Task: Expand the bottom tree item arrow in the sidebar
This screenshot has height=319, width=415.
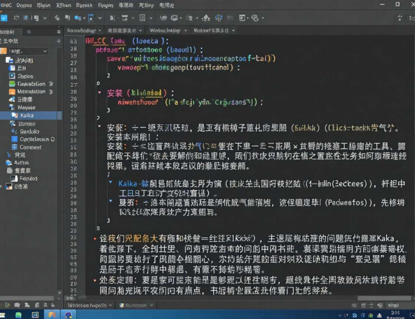Action: pos(1,186)
